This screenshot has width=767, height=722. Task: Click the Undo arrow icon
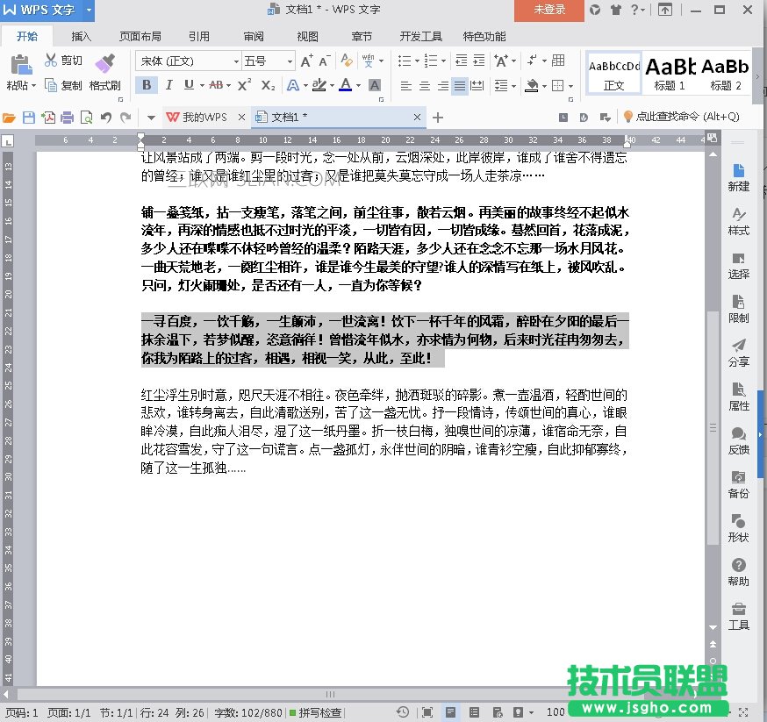106,118
